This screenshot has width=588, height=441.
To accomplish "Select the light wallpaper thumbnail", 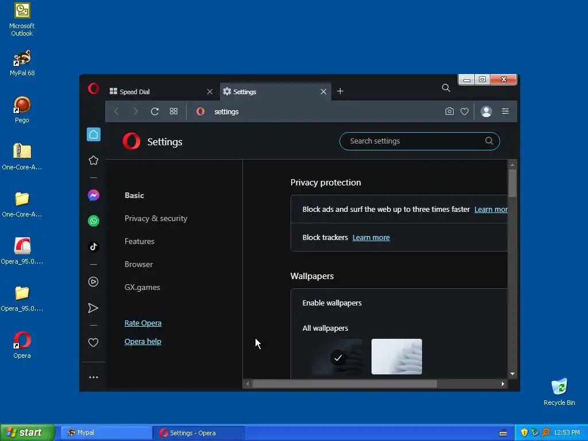I will (x=396, y=357).
